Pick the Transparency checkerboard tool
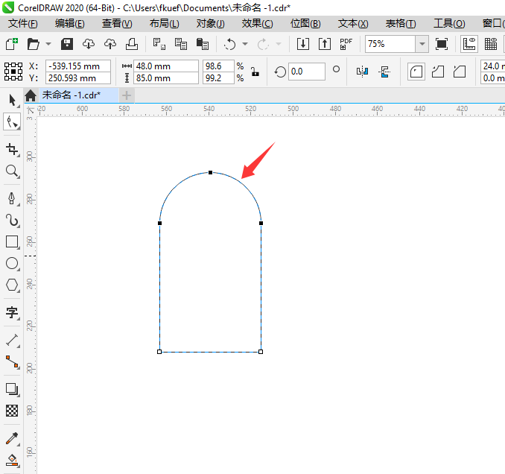Image resolution: width=505 pixels, height=474 pixels. [x=12, y=411]
